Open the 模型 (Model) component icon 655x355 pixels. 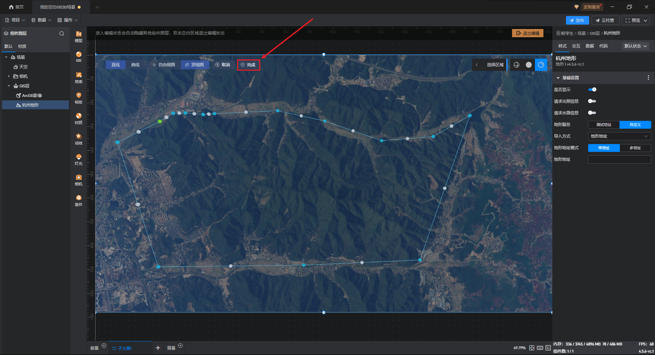78,36
